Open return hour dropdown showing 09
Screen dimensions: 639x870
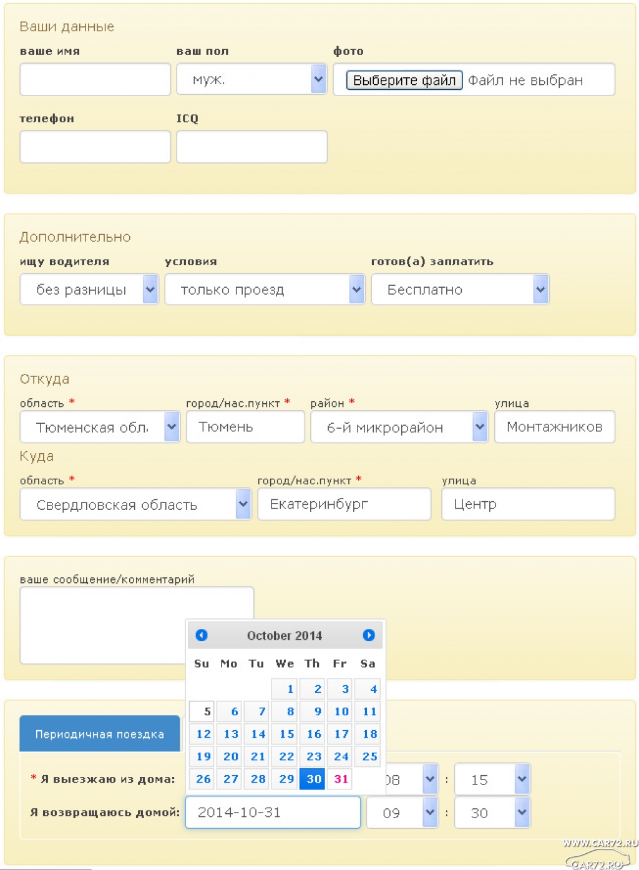(402, 813)
